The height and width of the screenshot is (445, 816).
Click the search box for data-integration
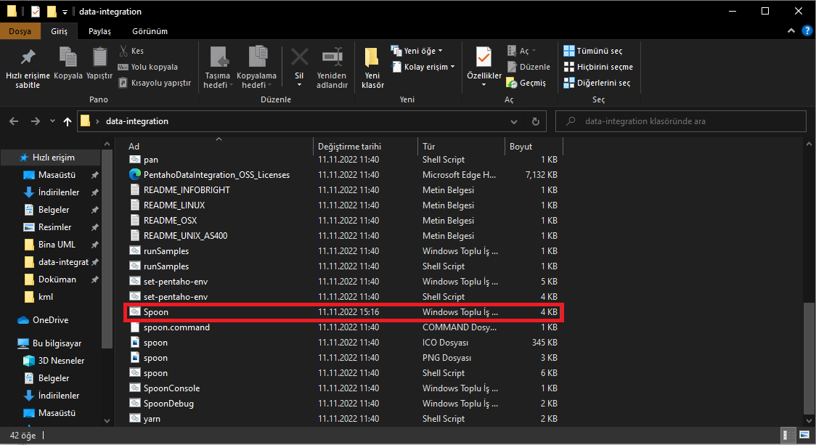pyautogui.click(x=681, y=121)
